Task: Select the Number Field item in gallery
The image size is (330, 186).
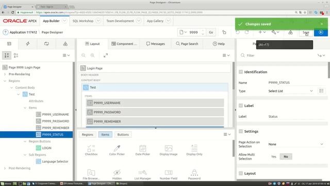Action: tap(169, 175)
